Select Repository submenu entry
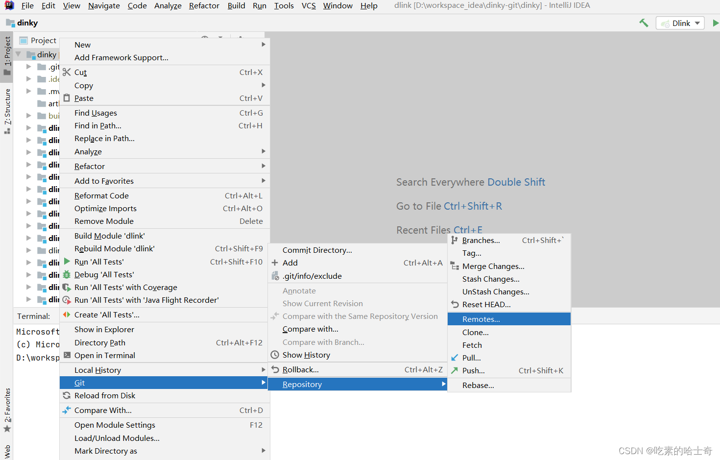Viewport: 720px width, 460px height. click(x=357, y=384)
